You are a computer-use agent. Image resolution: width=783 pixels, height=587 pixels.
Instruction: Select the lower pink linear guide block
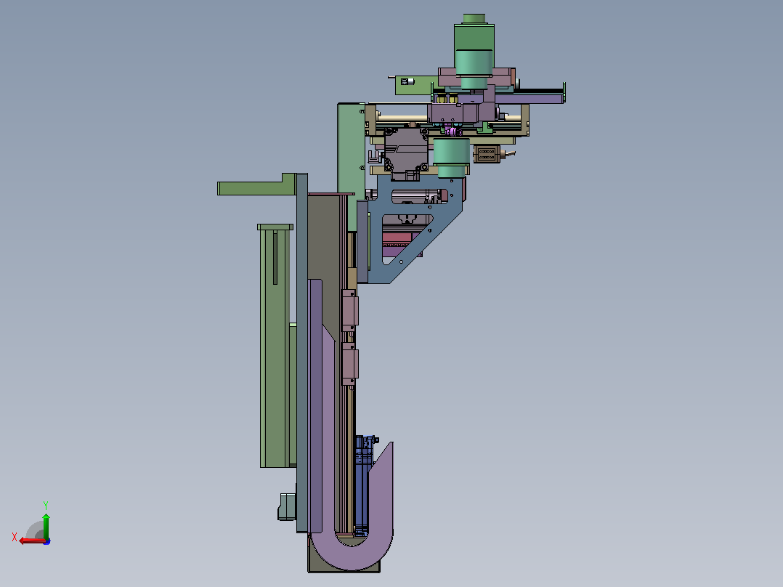[x=349, y=364]
